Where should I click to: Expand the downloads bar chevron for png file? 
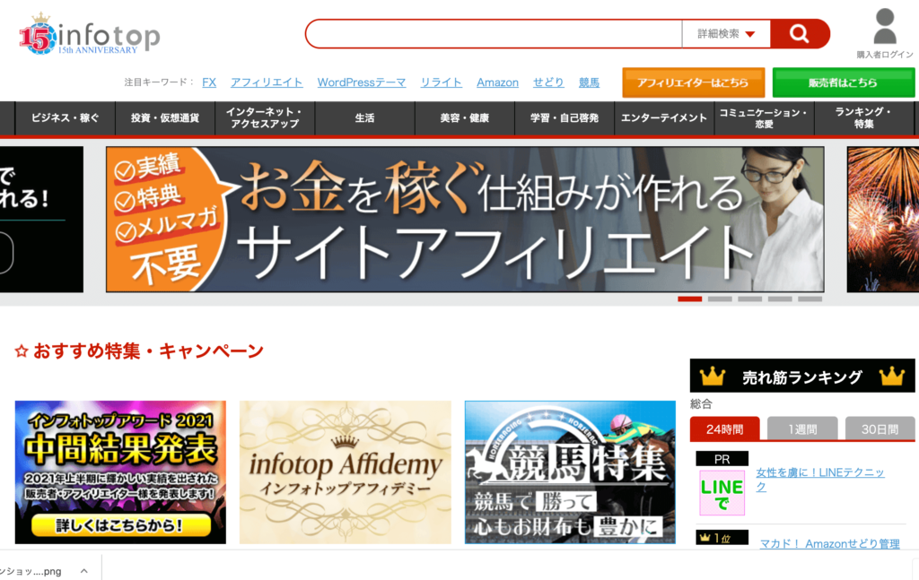(x=83, y=571)
